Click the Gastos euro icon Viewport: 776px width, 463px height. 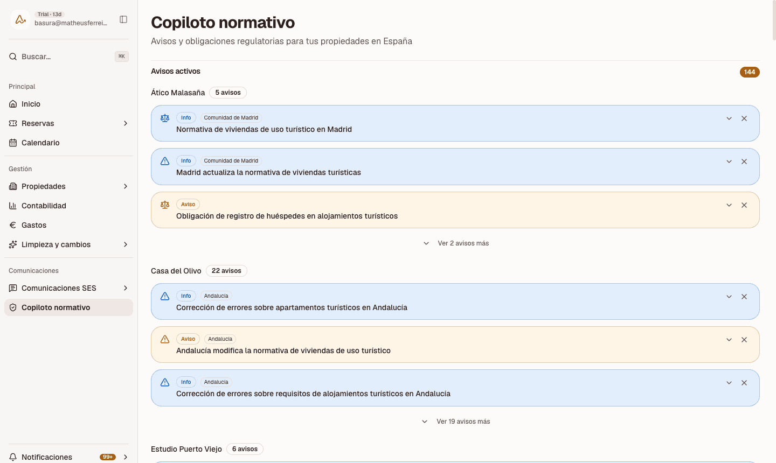pyautogui.click(x=13, y=225)
